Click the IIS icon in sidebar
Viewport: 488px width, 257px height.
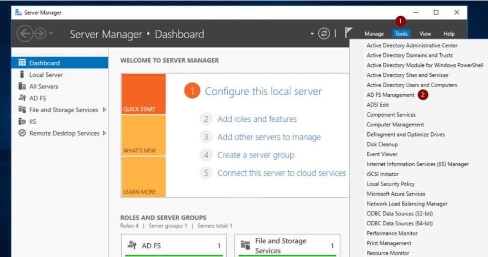(x=22, y=121)
